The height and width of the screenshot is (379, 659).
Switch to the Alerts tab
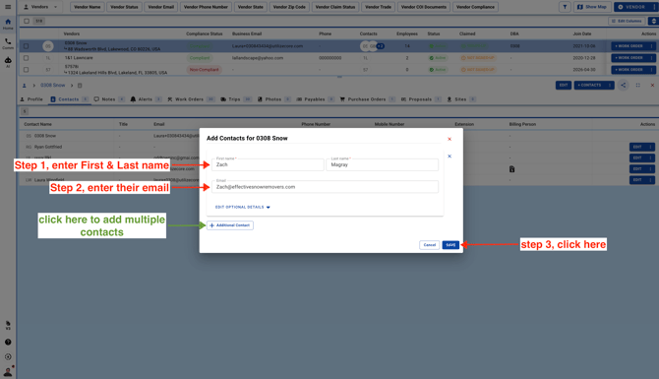(x=146, y=99)
